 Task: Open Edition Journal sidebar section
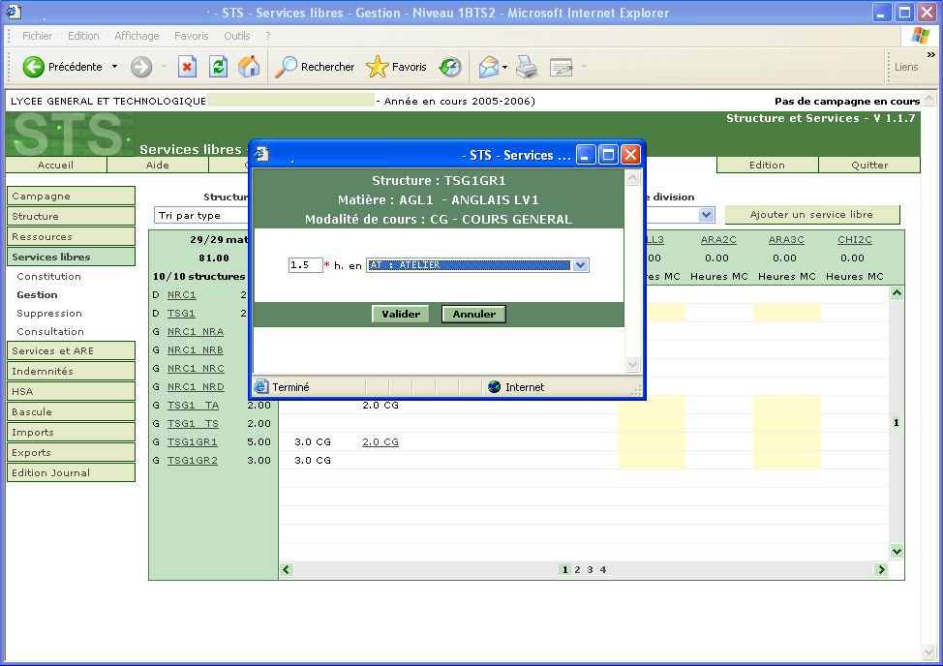(71, 473)
